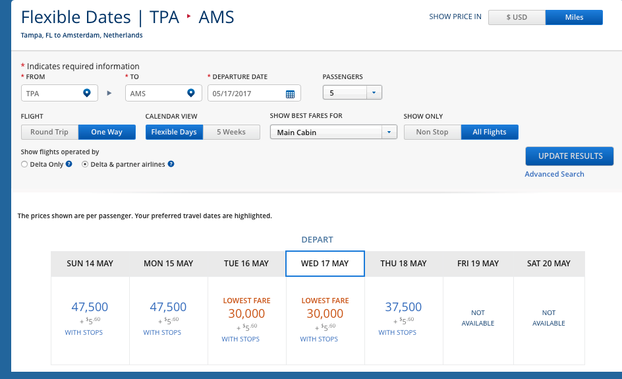Image resolution: width=622 pixels, height=379 pixels.
Task: Choose the 37,500 miles fare on Thursday
Action: 403,306
